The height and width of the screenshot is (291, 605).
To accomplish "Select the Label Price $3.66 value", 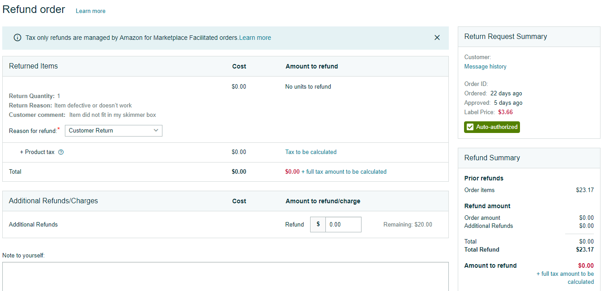I will coord(505,112).
